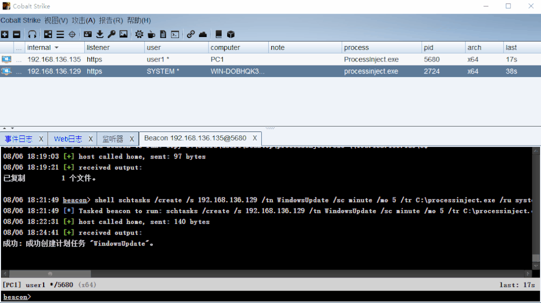Open the 视图(V) menu
Image resolution: width=541 pixels, height=303 pixels.
(56, 20)
